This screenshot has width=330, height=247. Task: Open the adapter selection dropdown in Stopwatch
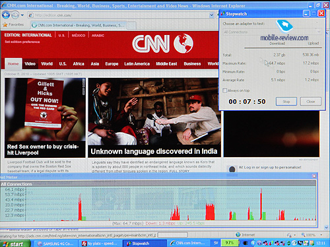[x=272, y=32]
